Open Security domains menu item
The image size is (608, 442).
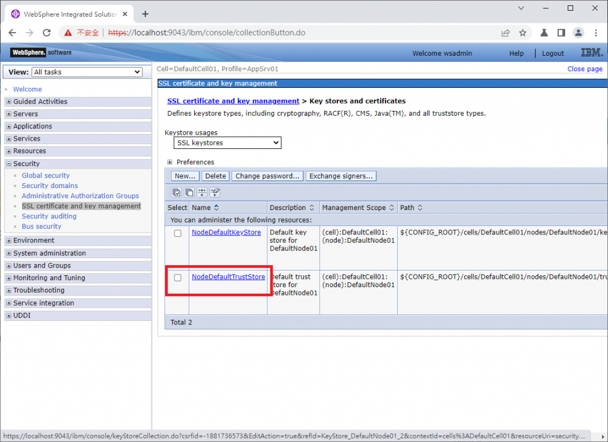(x=50, y=186)
